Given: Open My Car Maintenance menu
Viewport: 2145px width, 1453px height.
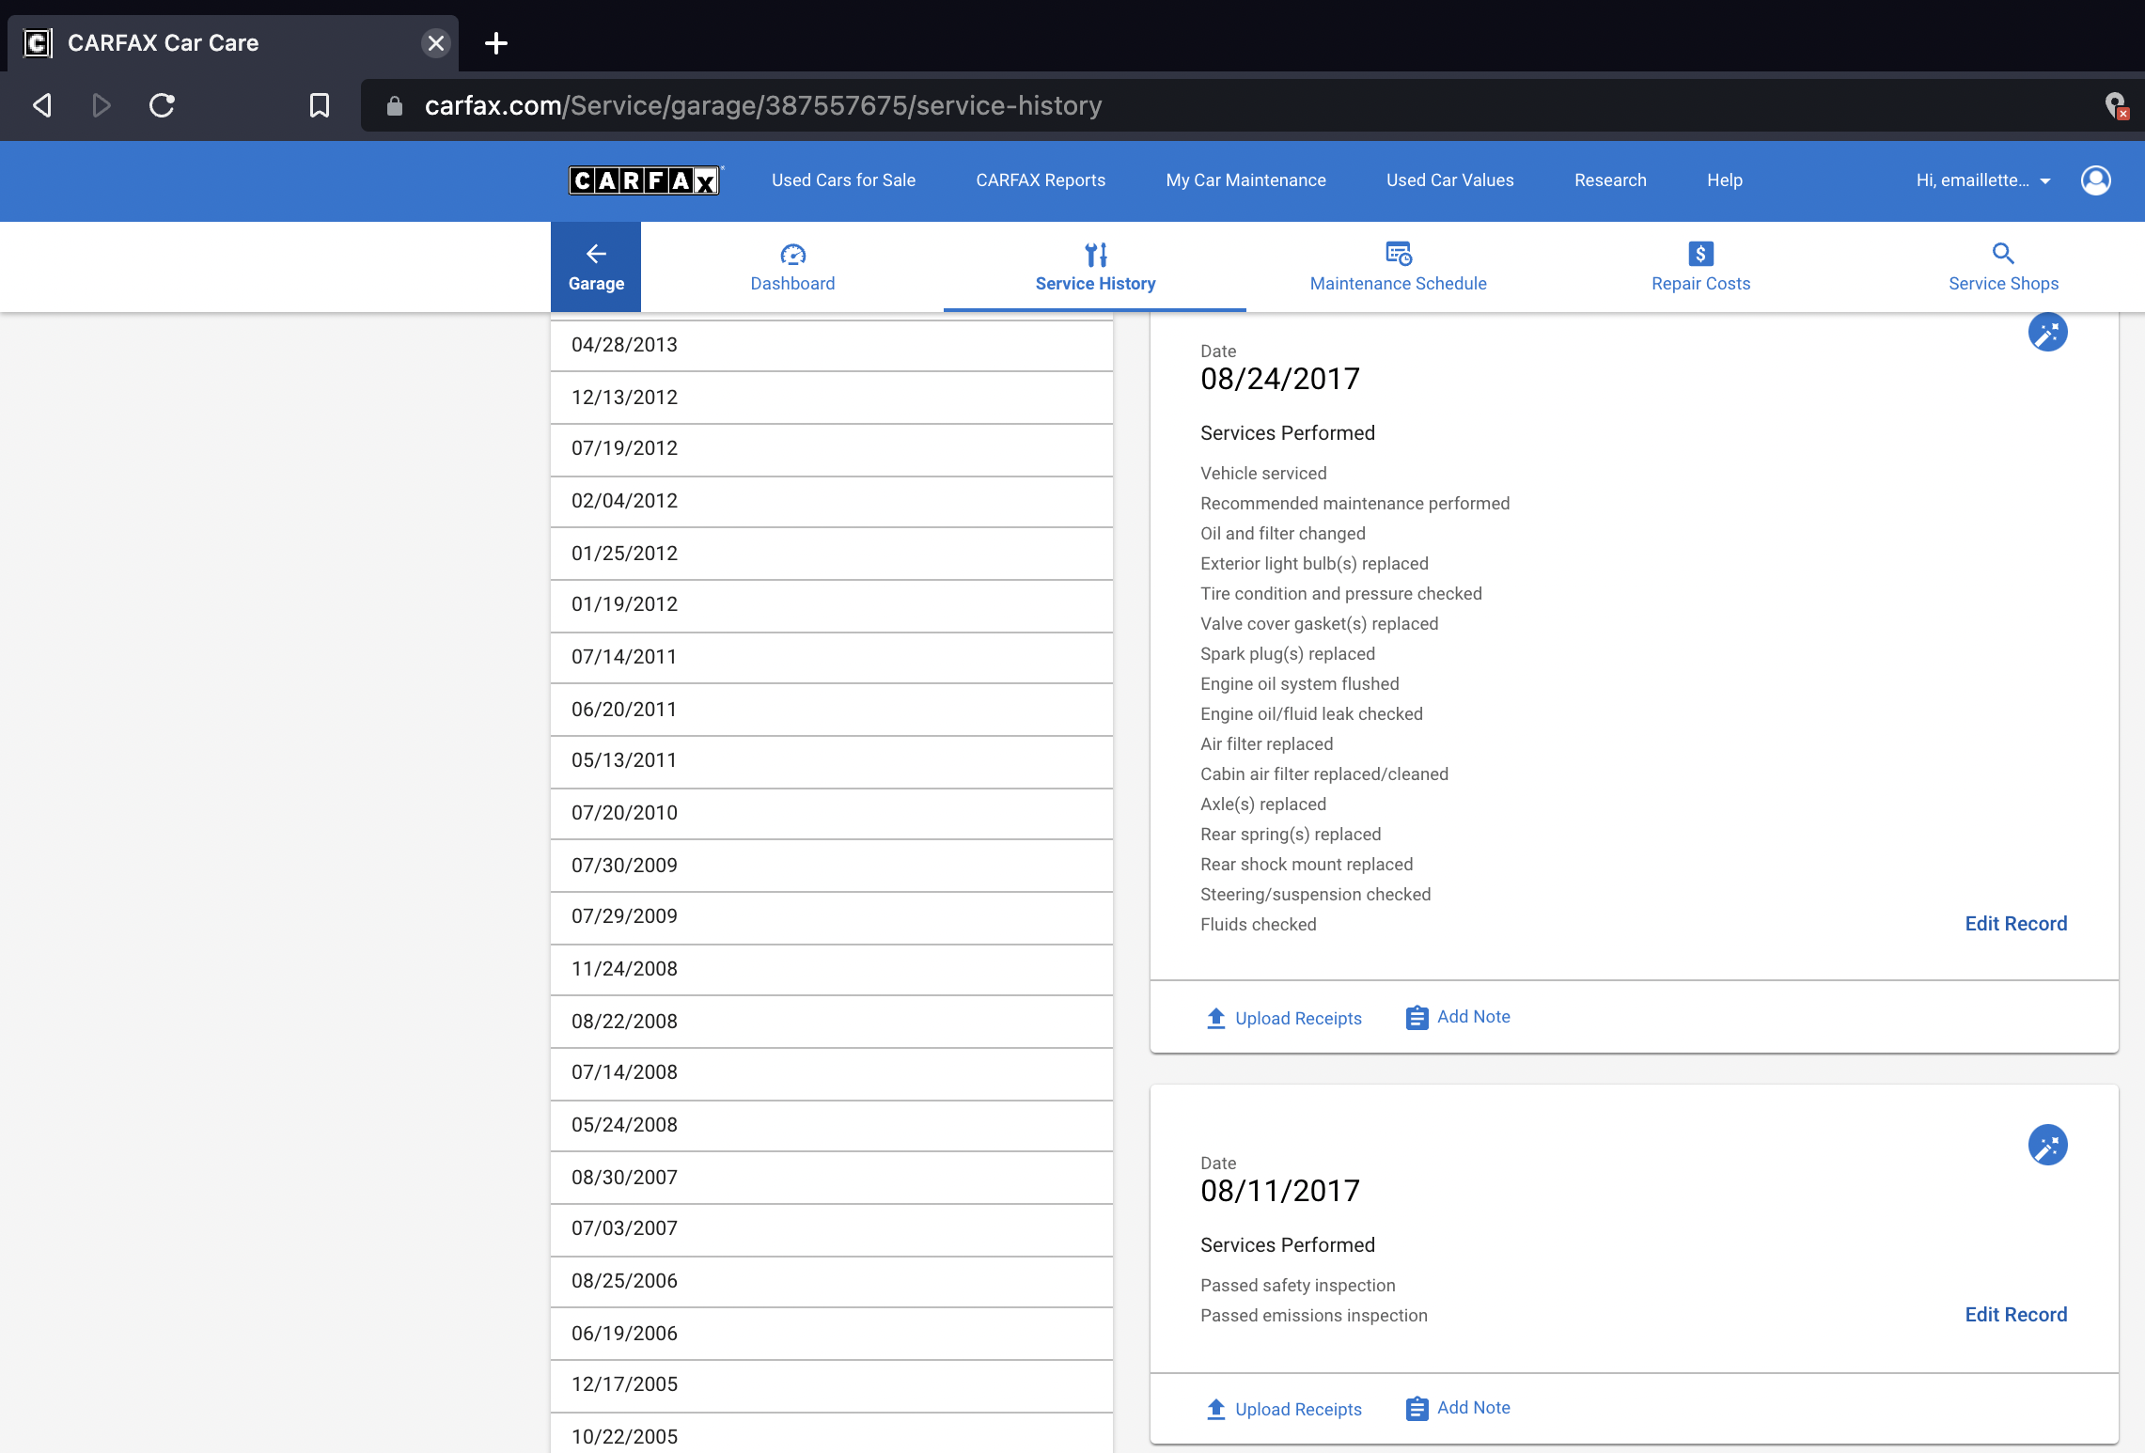Looking at the screenshot, I should pyautogui.click(x=1245, y=180).
